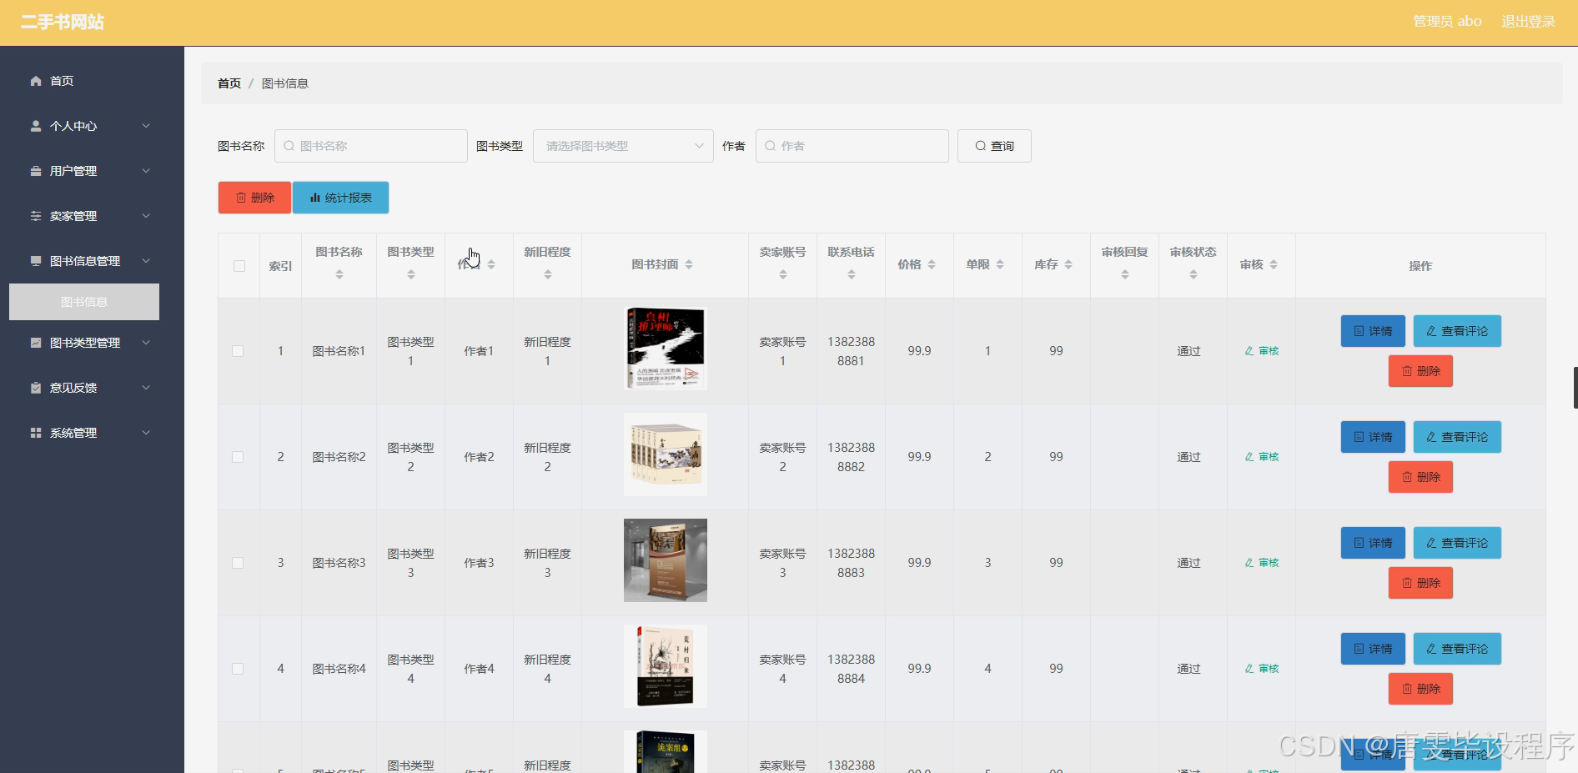This screenshot has width=1578, height=773.
Task: Click the book cover thumbnail of 图书名称4
Action: coord(666,666)
